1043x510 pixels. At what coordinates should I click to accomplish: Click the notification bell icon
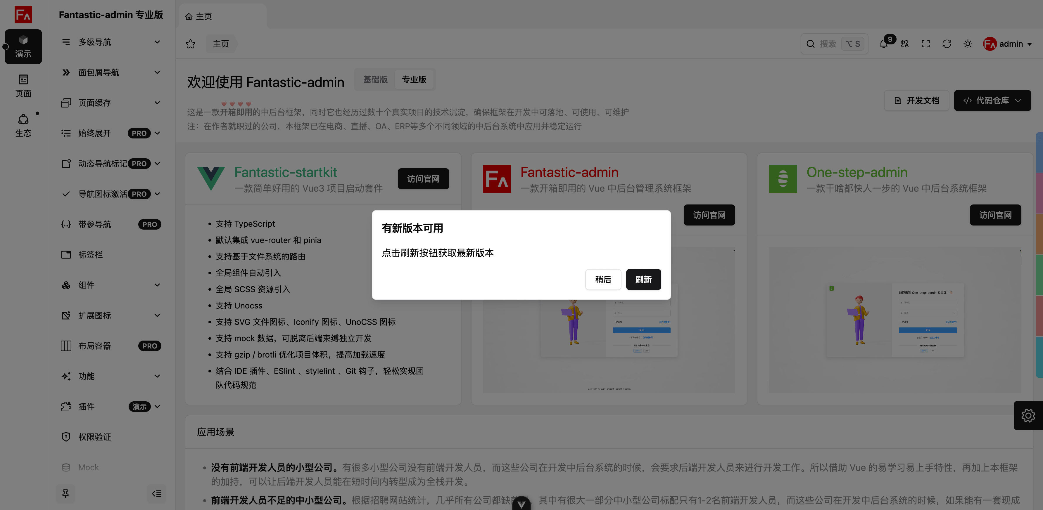(883, 44)
